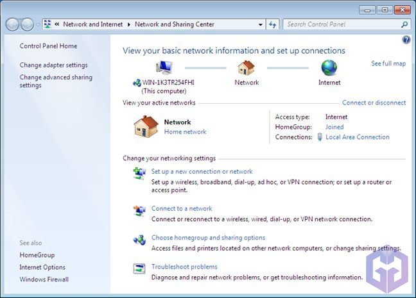Open Home network type link
Screen dimensions: 416x298
pos(185,131)
